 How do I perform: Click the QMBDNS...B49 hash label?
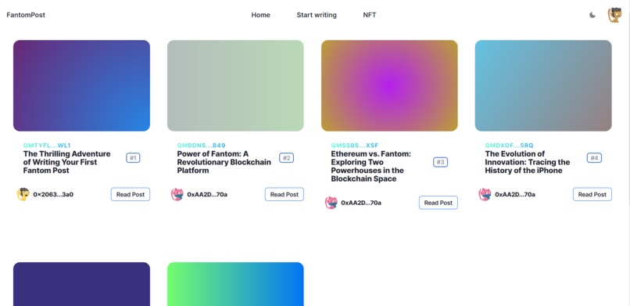[202, 145]
